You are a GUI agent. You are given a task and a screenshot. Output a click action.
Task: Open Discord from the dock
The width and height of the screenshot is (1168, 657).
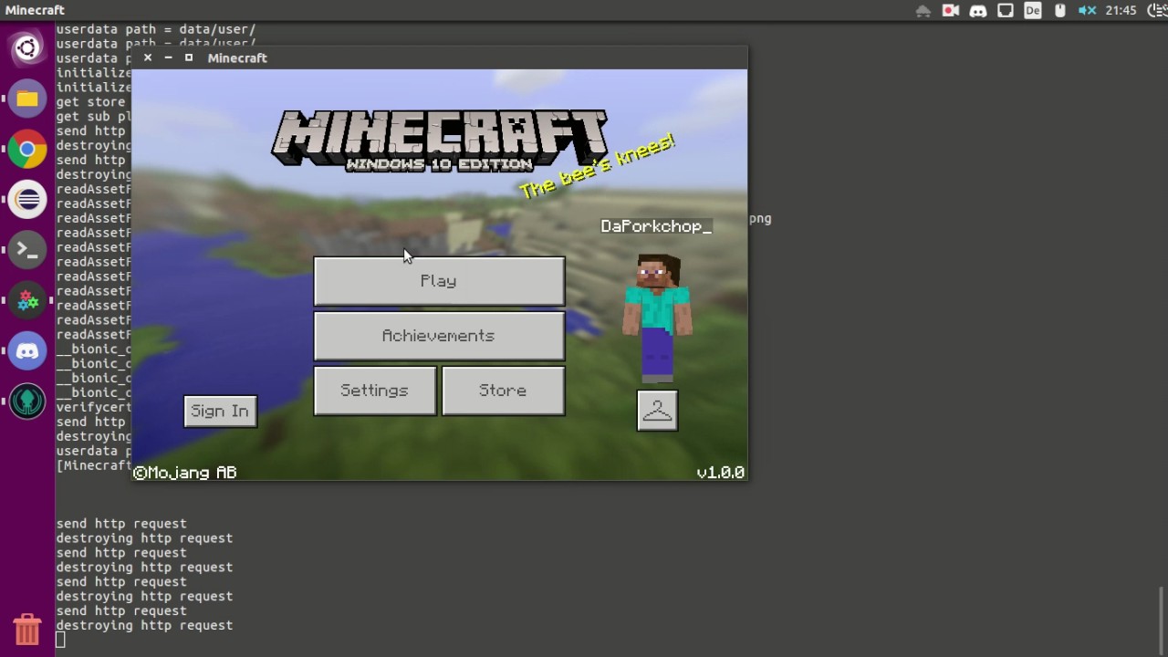27,350
